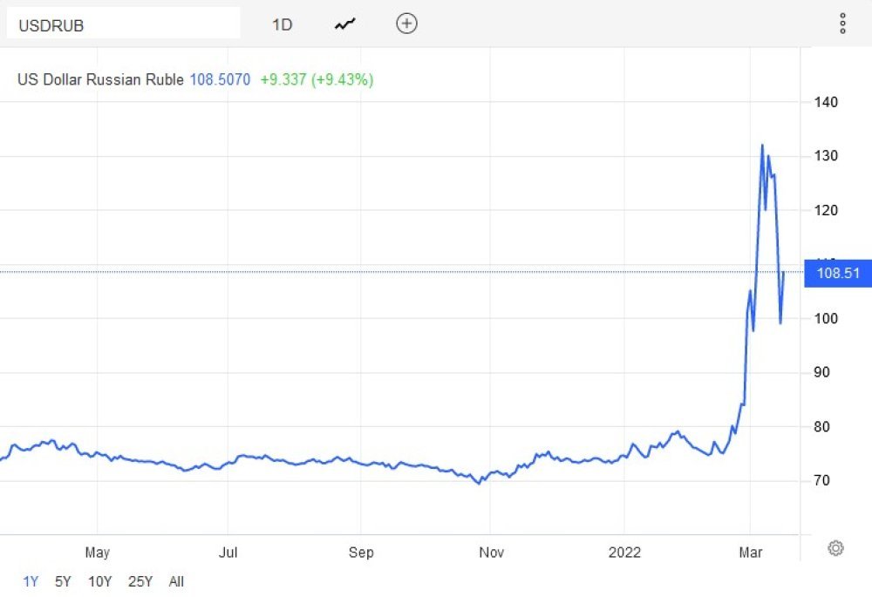Image resolution: width=872 pixels, height=597 pixels.
Task: Click the add indicator plus icon
Action: tap(406, 24)
